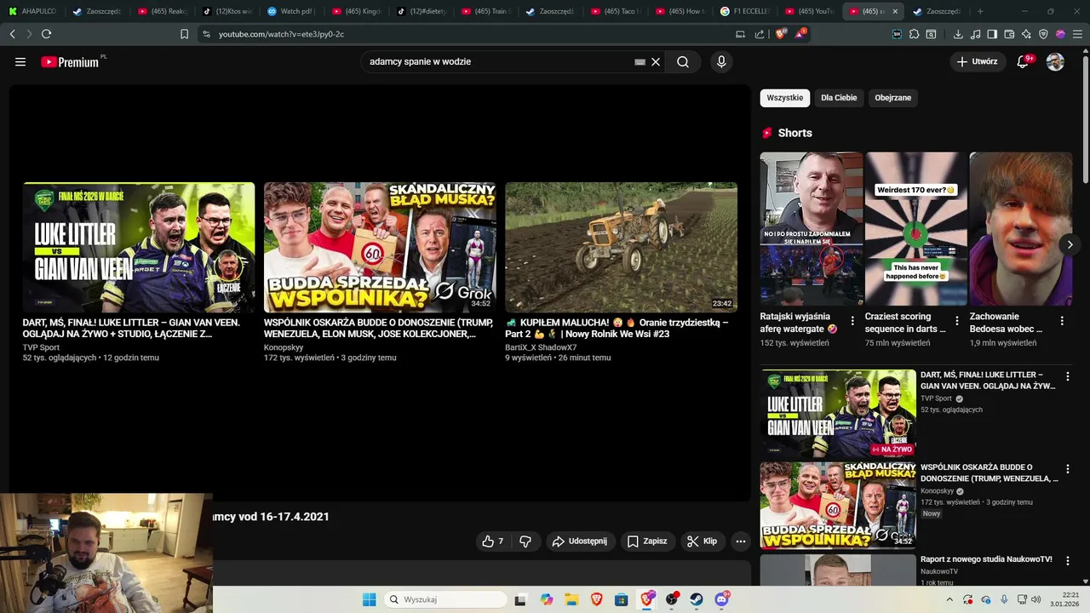Viewport: 1090px width, 613px height.
Task: Open YouTube notifications bell
Action: [1024, 61]
